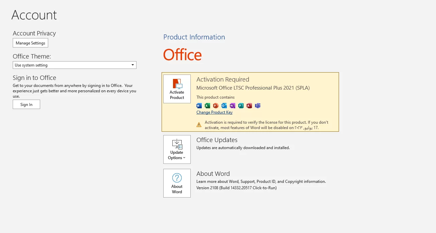Image resolution: width=436 pixels, height=233 pixels.
Task: Click the OneNote app icon
Action: point(233,106)
